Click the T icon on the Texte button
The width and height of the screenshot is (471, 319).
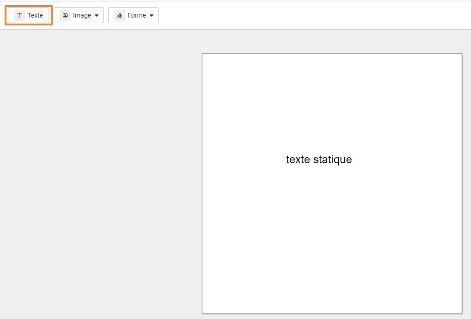coord(19,15)
